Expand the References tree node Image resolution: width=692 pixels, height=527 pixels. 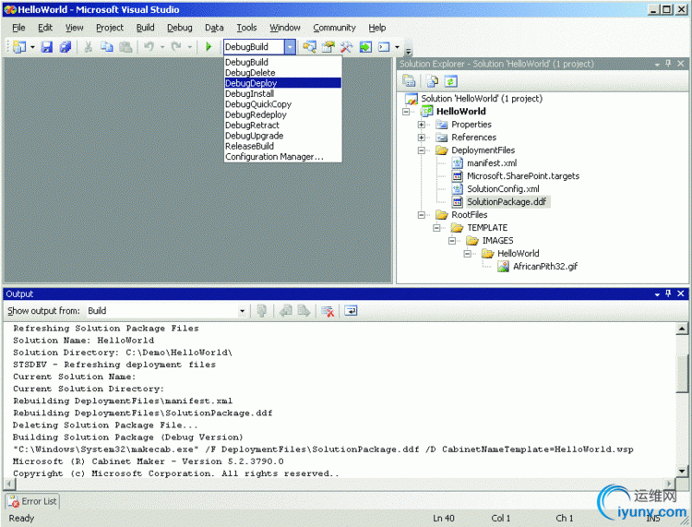pyautogui.click(x=422, y=138)
